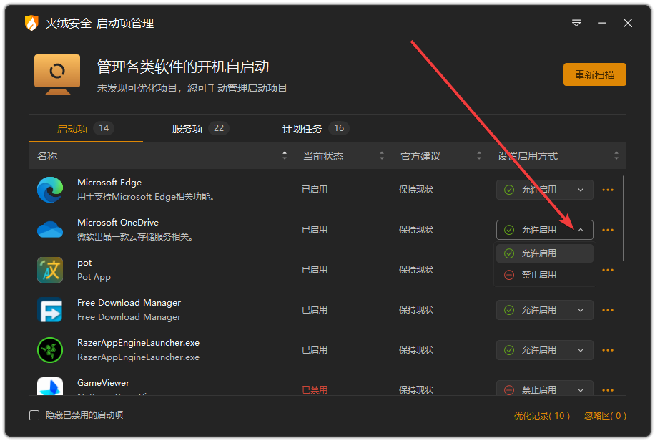
Task: Click the Microsoft OneDrive cloud icon
Action: 50,230
